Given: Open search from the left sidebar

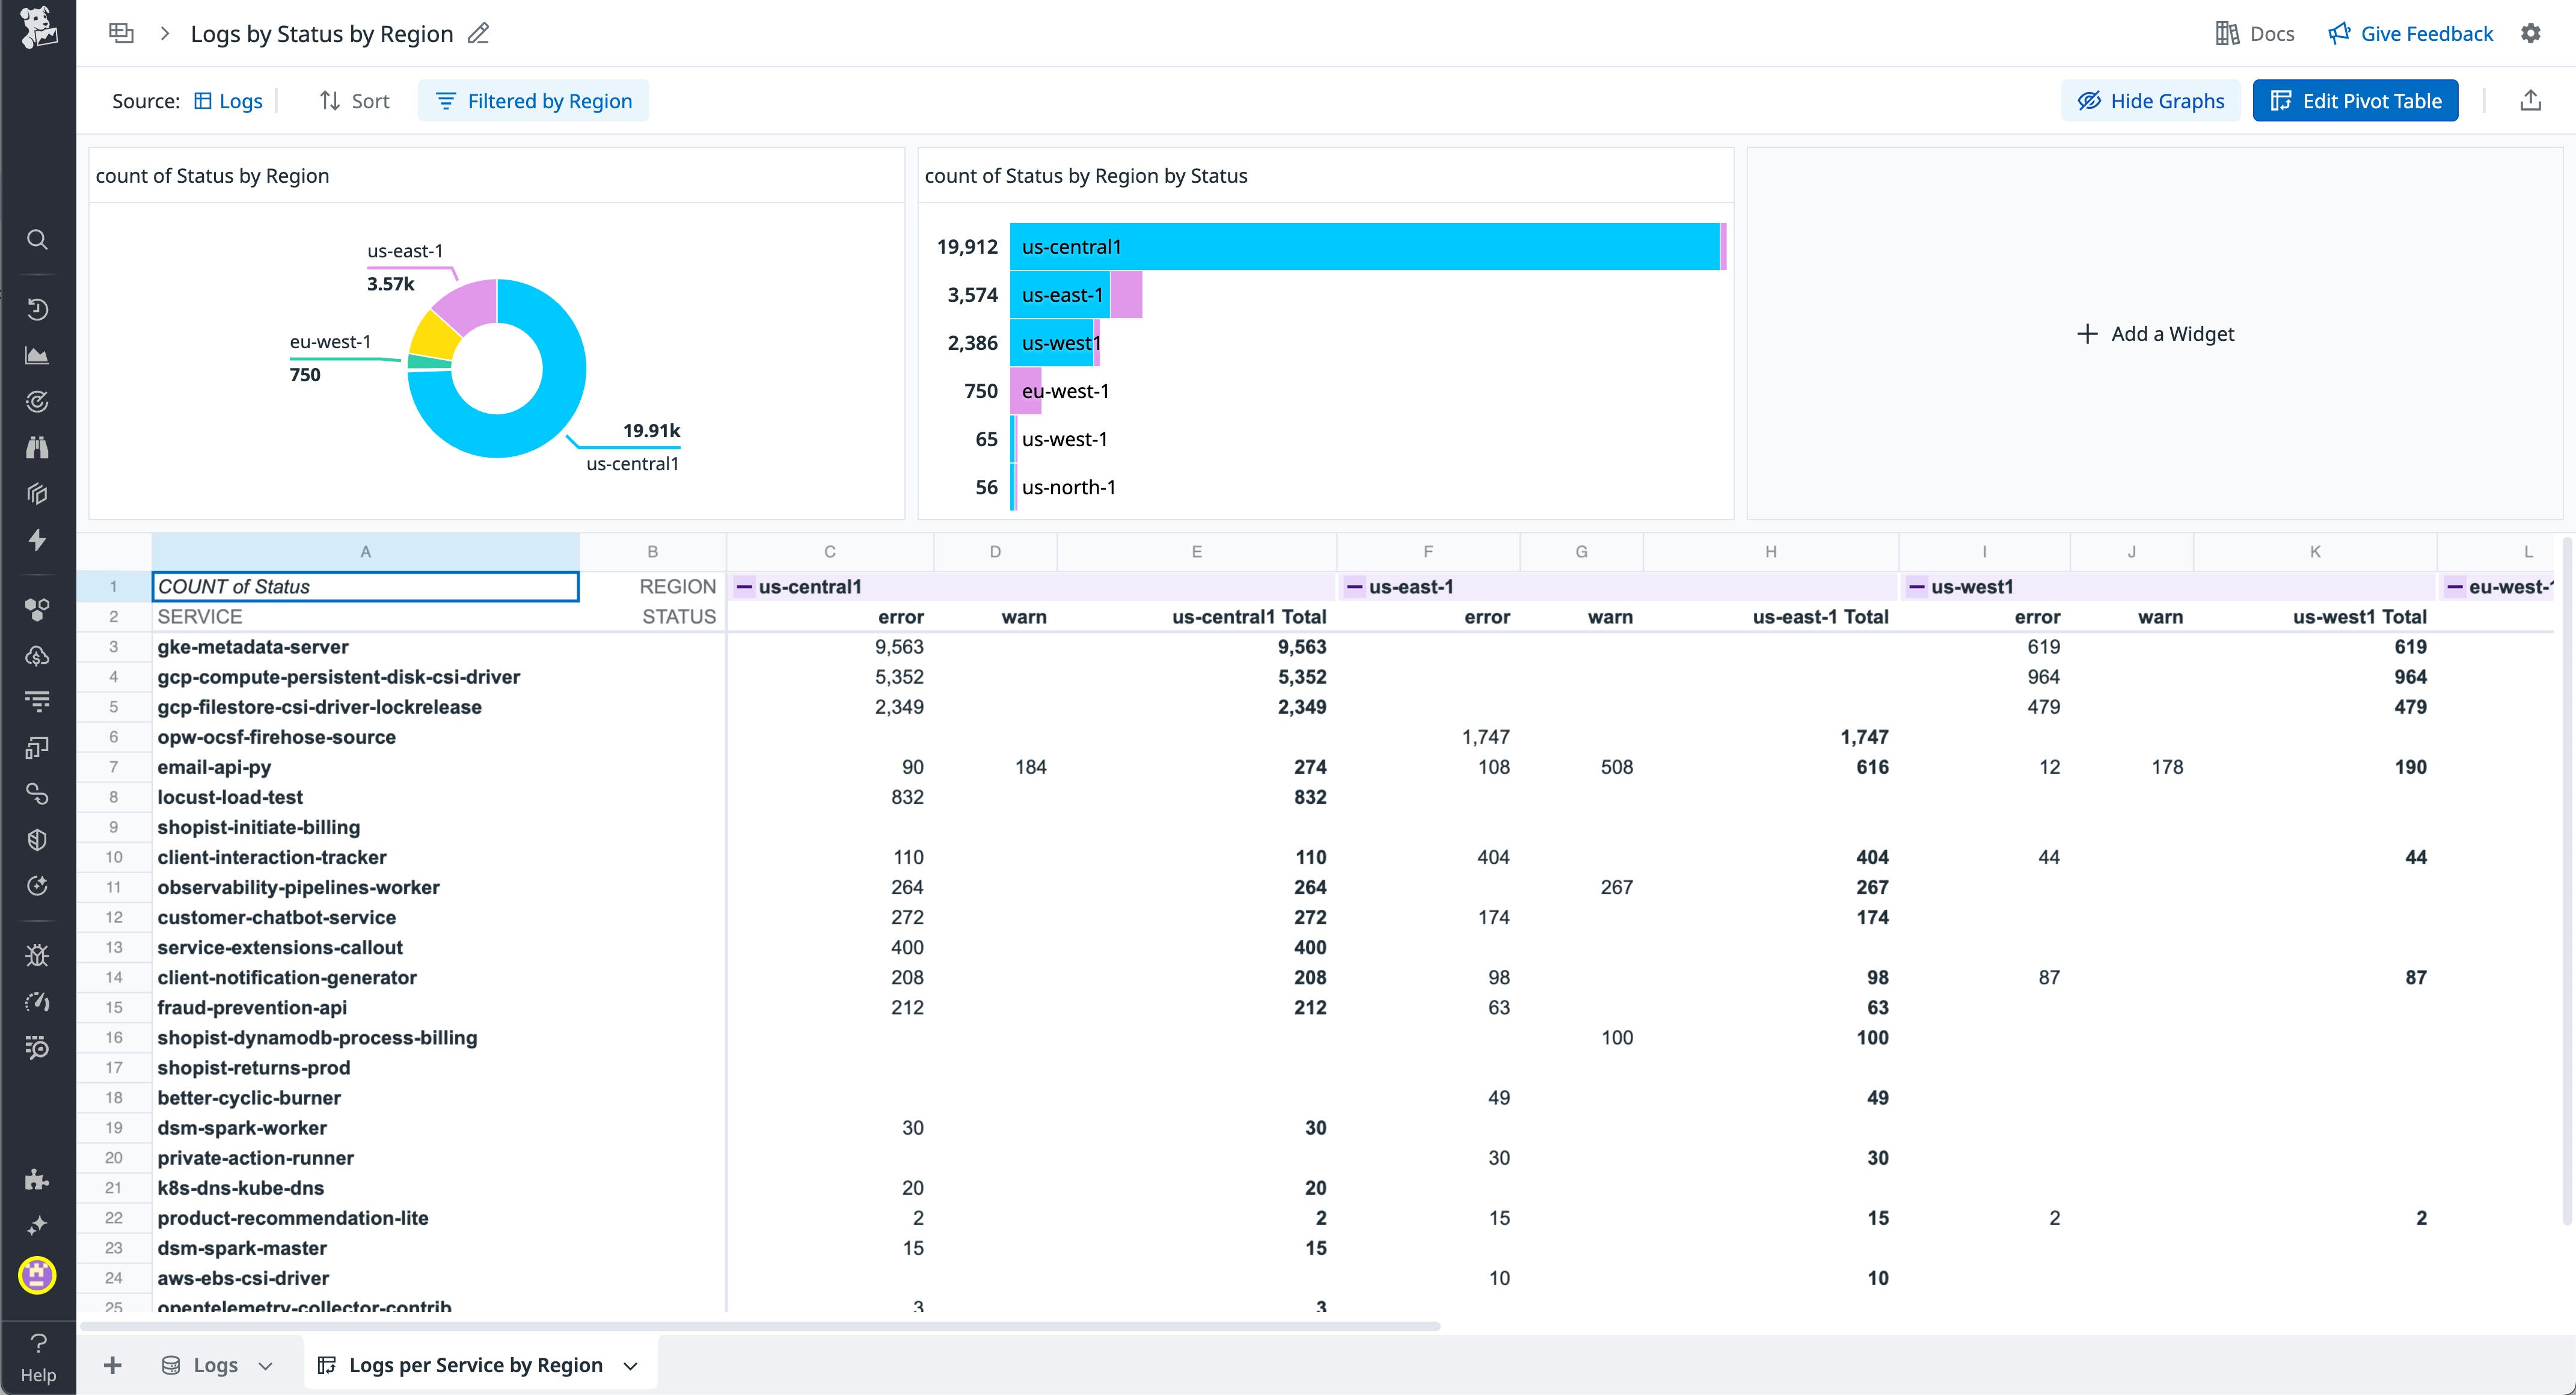Looking at the screenshot, I should 37,239.
